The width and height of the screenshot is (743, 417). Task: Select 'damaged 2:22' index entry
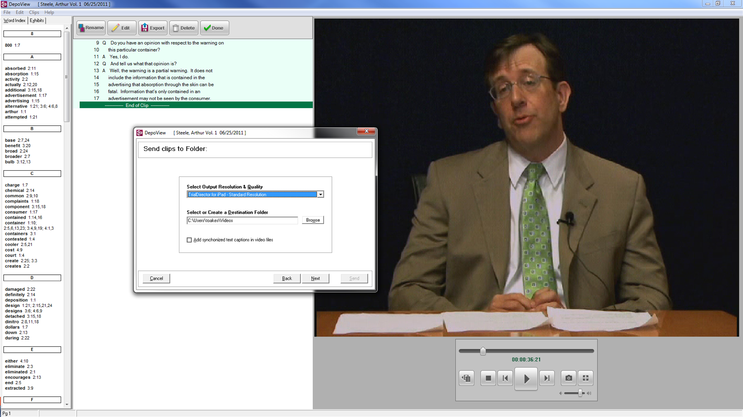[20, 290]
